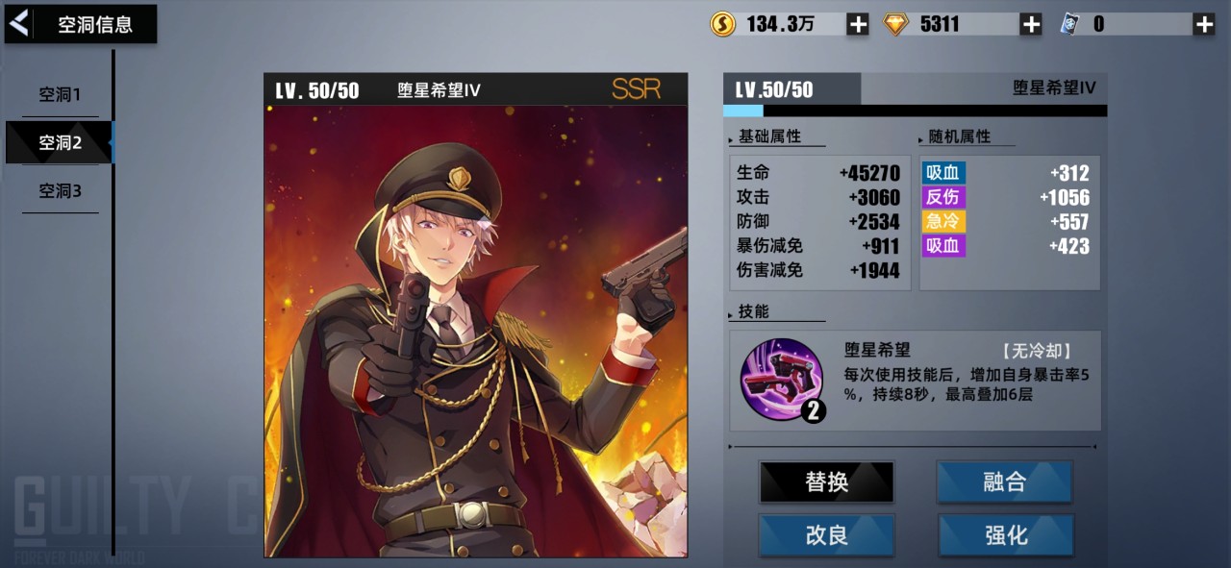Tap the 堕星希望 pistol skill icon

point(782,379)
